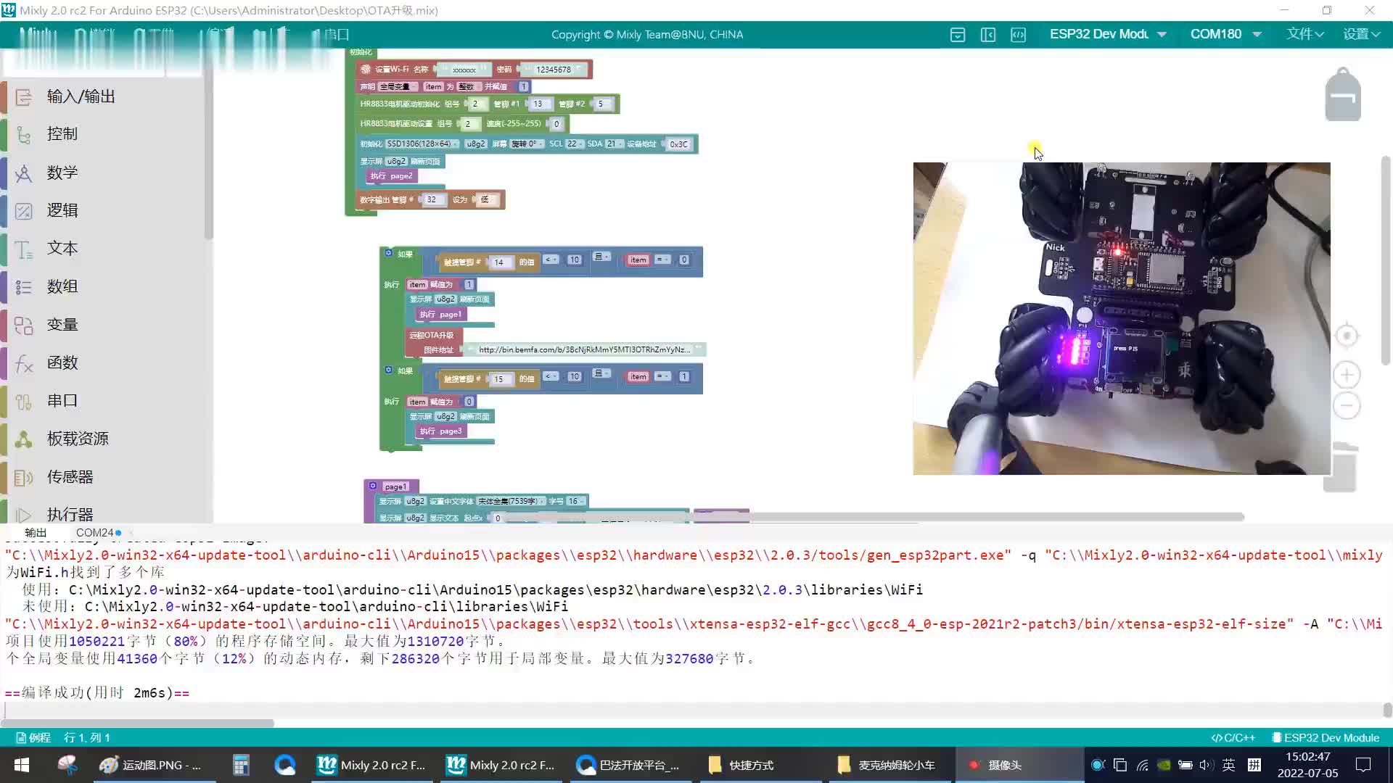The image size is (1393, 783).
Task: Edit the Wi-Fi name field xxxxxx
Action: [x=464, y=70]
